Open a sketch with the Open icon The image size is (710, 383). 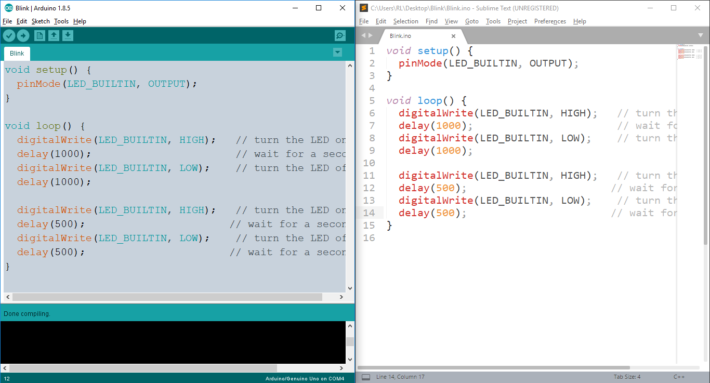[54, 35]
